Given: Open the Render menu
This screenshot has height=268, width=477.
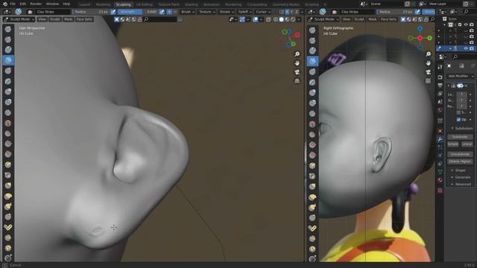Looking at the screenshot, I should (x=36, y=4).
